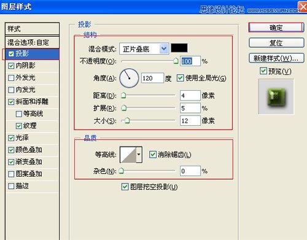
Task: Select the 斜面和浮雕 label in style list
Action: click(x=32, y=102)
